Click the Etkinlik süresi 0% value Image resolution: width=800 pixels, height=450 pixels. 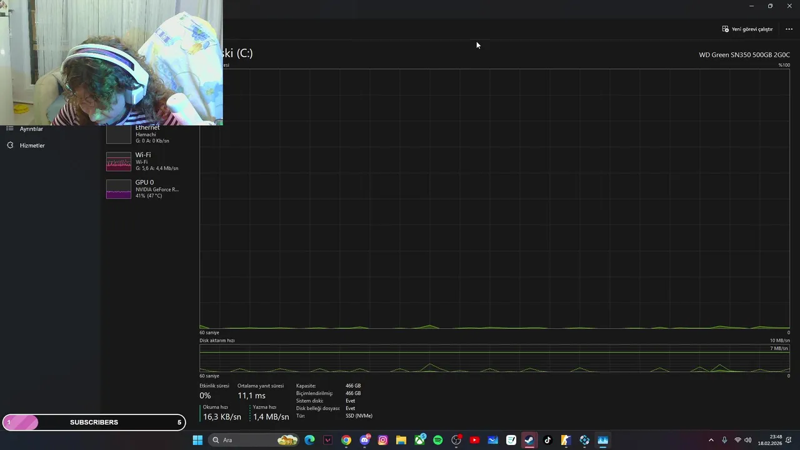pos(205,396)
